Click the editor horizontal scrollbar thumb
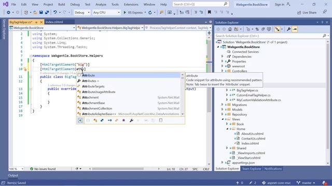 pyautogui.click(x=118, y=169)
